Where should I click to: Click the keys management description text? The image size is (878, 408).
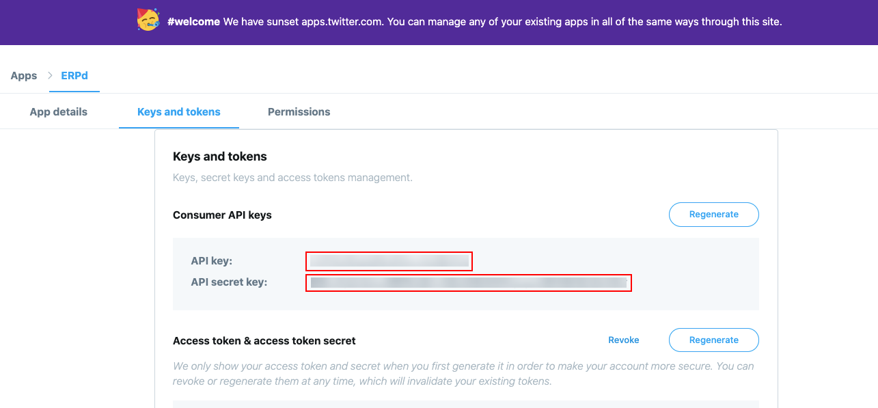[x=292, y=177]
